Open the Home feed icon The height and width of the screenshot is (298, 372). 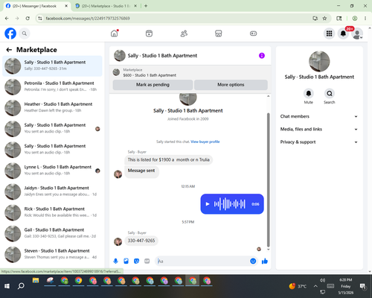point(115,34)
